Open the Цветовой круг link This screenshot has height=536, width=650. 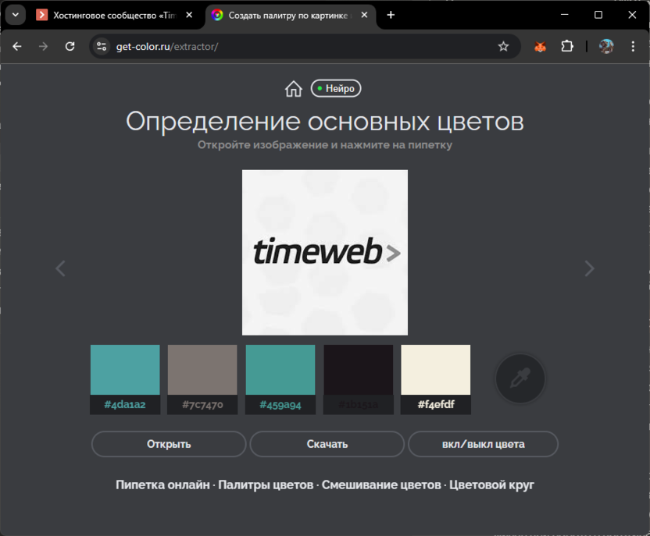[491, 485]
